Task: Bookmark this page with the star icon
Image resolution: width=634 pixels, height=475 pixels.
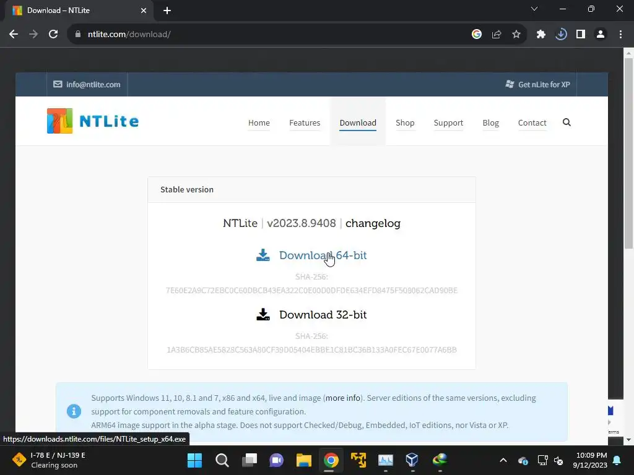Action: click(x=516, y=35)
